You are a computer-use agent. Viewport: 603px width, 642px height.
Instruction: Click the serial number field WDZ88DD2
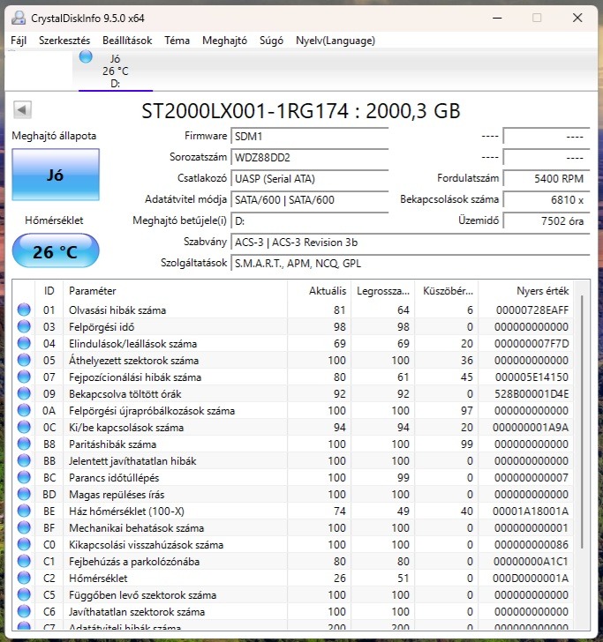click(x=310, y=158)
